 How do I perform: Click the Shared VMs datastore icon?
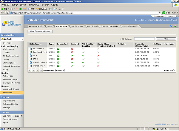(x=31, y=65)
